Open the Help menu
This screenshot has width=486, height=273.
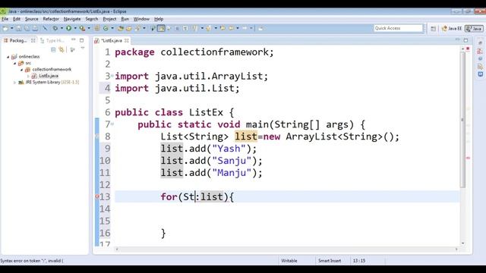pos(159,19)
